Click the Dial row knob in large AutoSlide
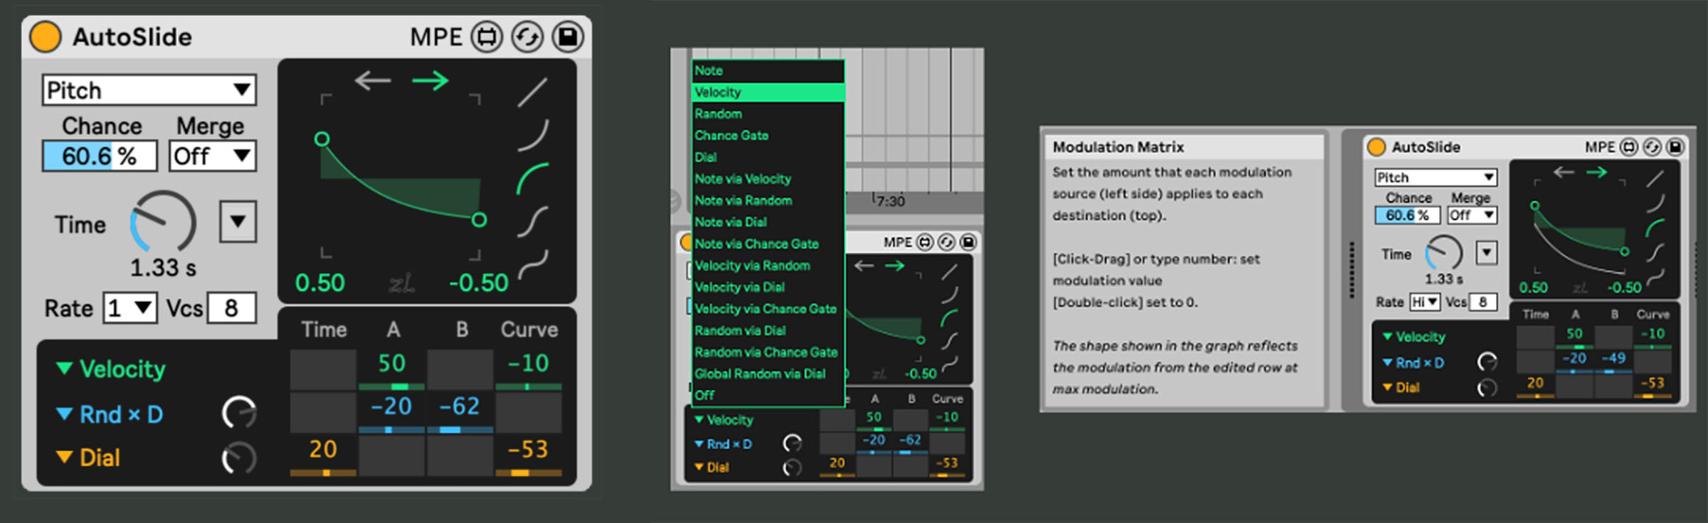1708x523 pixels. coord(239,458)
